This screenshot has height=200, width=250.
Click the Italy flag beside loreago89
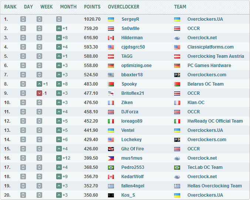point(111,121)
